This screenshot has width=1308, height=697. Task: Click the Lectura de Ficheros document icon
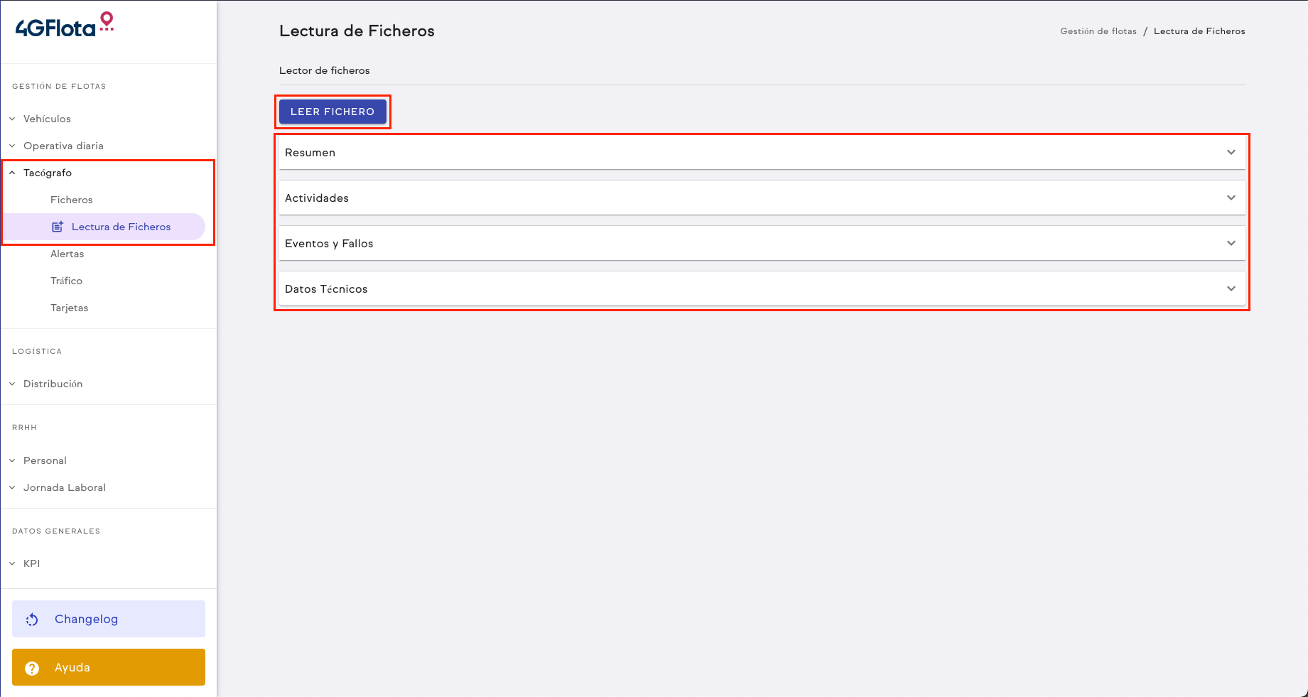click(58, 227)
